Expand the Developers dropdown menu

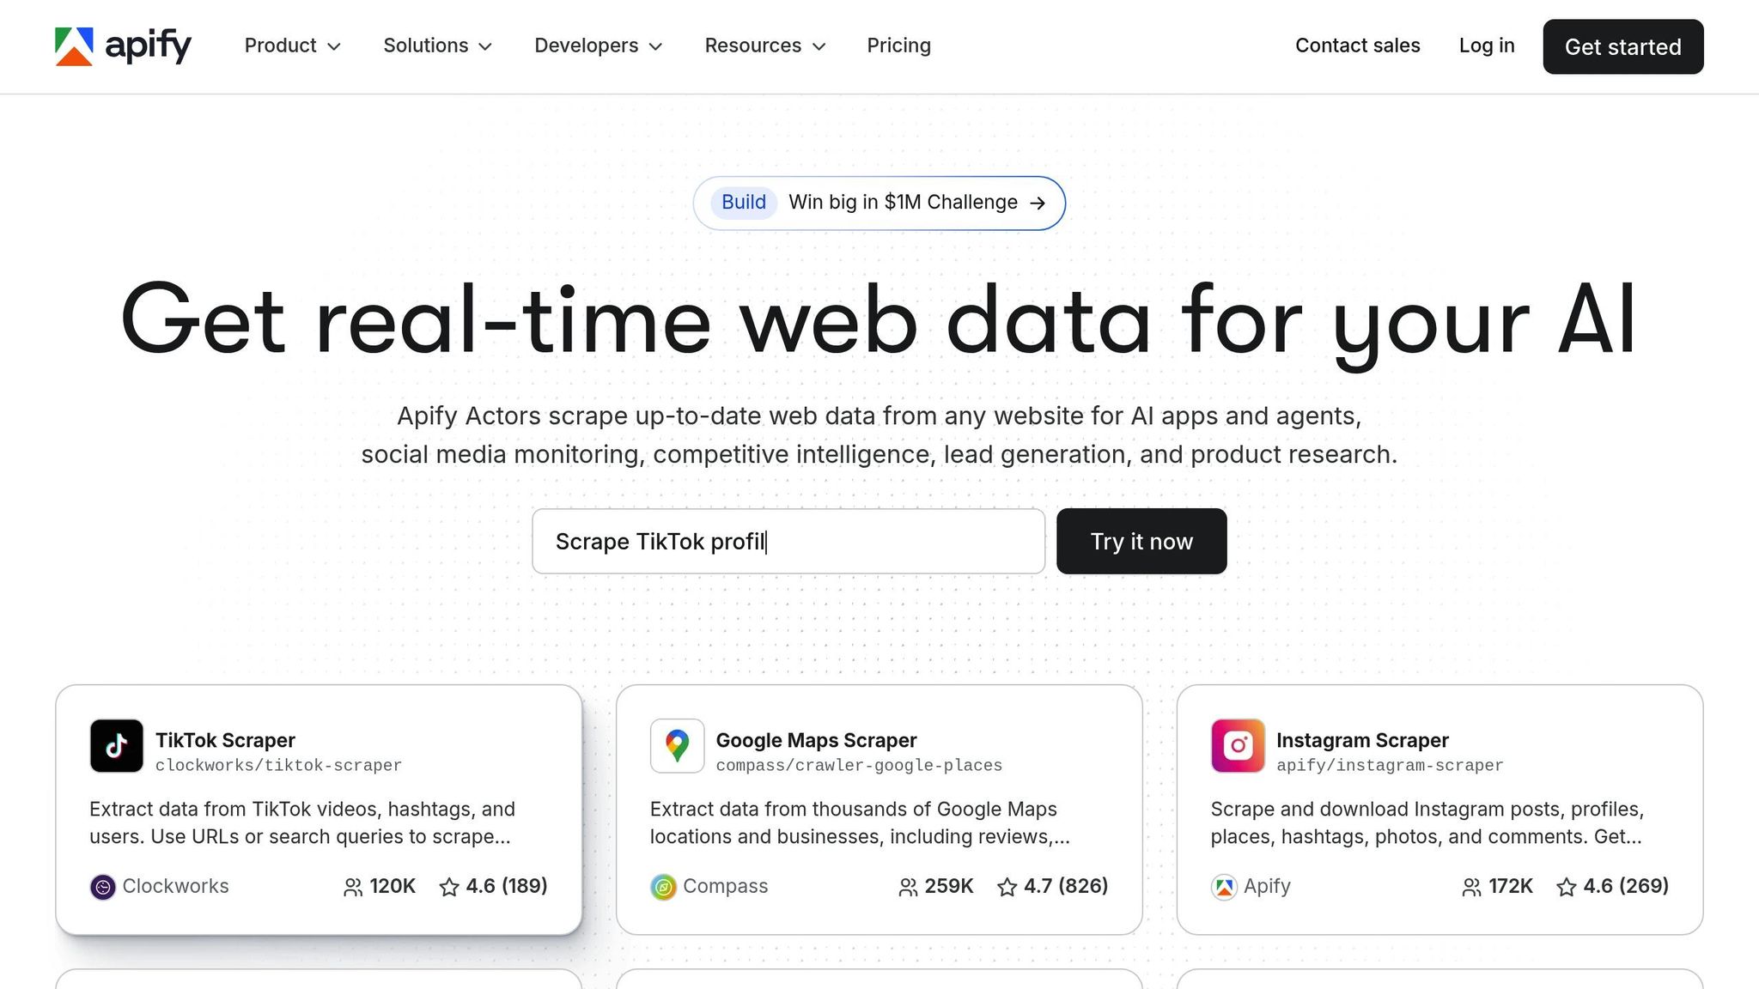coord(599,46)
